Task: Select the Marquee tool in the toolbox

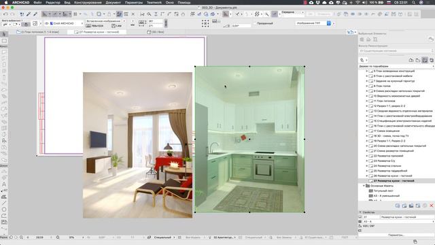Action: coord(4,41)
